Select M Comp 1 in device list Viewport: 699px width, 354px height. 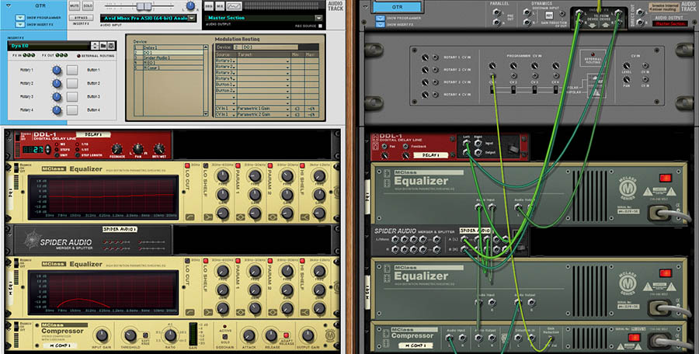[169, 68]
